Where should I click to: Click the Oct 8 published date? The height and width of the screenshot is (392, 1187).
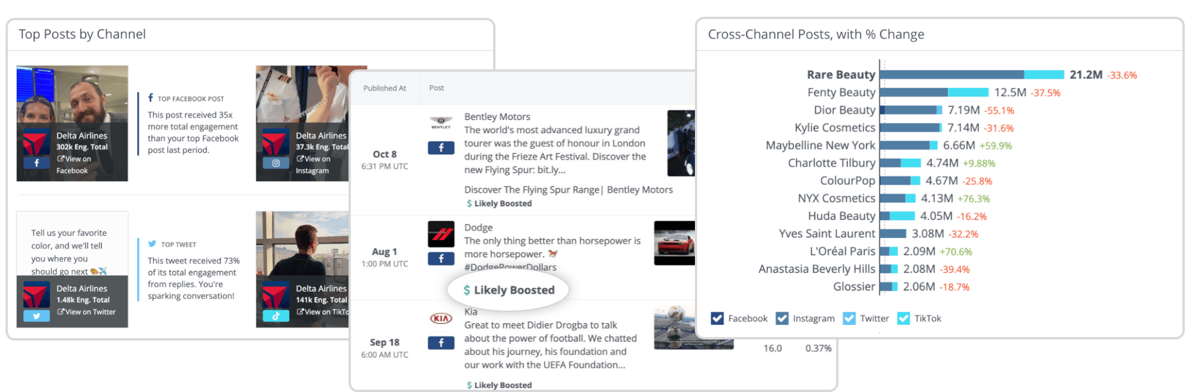click(x=385, y=154)
